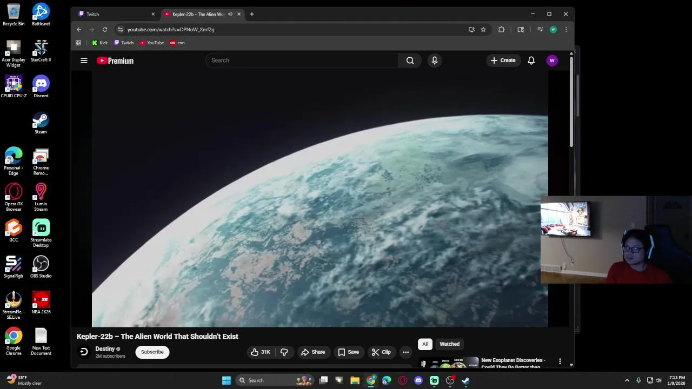Open the YouTube guide hamburger menu
This screenshot has width=692, height=389.
(x=84, y=61)
